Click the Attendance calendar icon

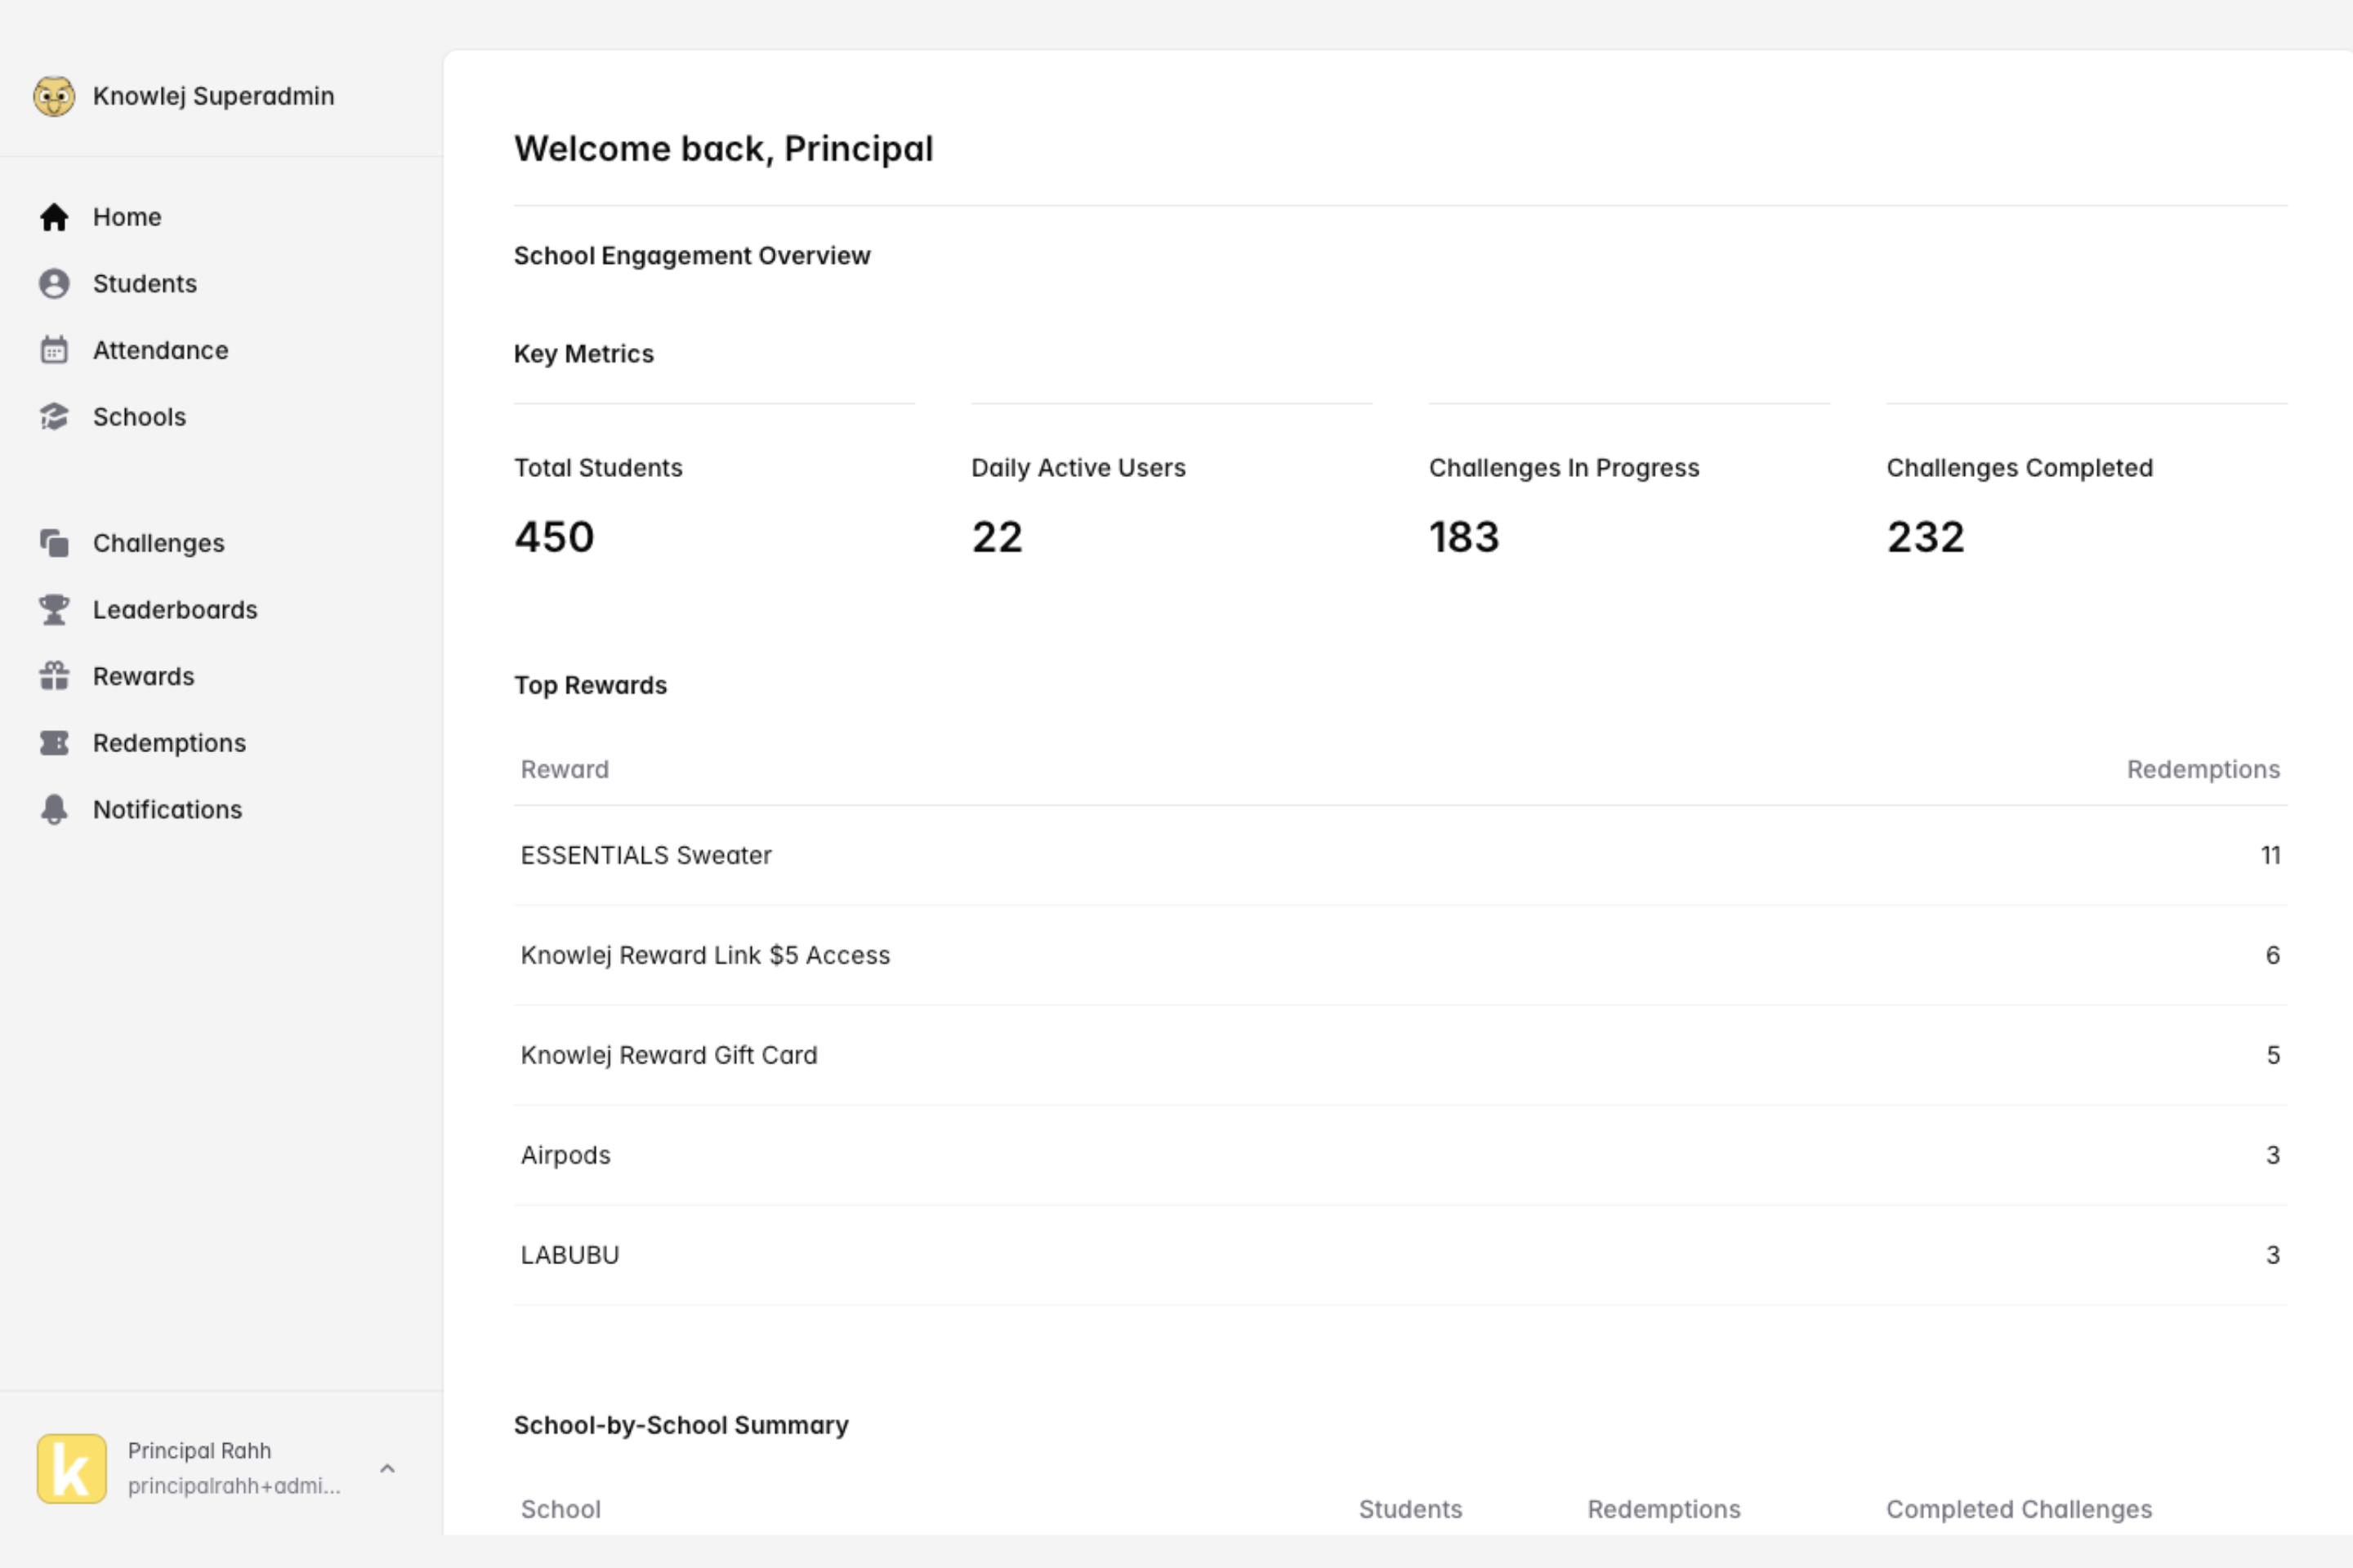(x=54, y=351)
